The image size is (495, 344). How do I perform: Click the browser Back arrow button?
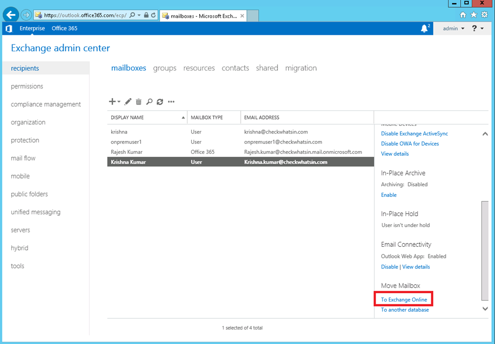click(x=11, y=15)
